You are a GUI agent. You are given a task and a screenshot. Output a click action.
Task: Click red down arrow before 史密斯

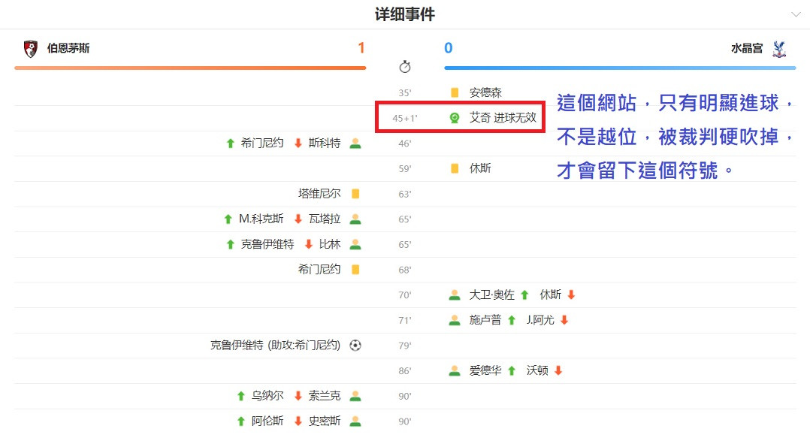298,422
